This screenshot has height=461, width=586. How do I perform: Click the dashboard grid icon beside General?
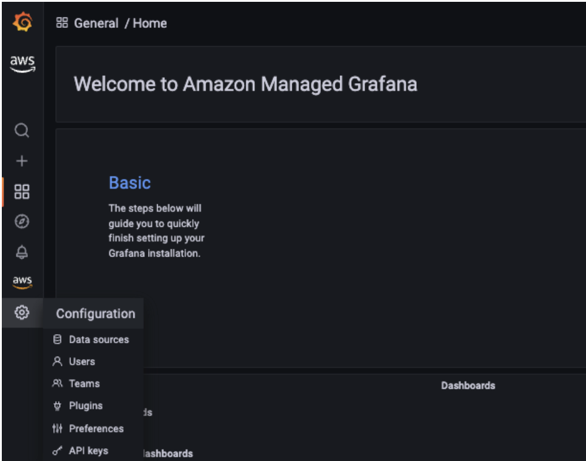(x=62, y=23)
